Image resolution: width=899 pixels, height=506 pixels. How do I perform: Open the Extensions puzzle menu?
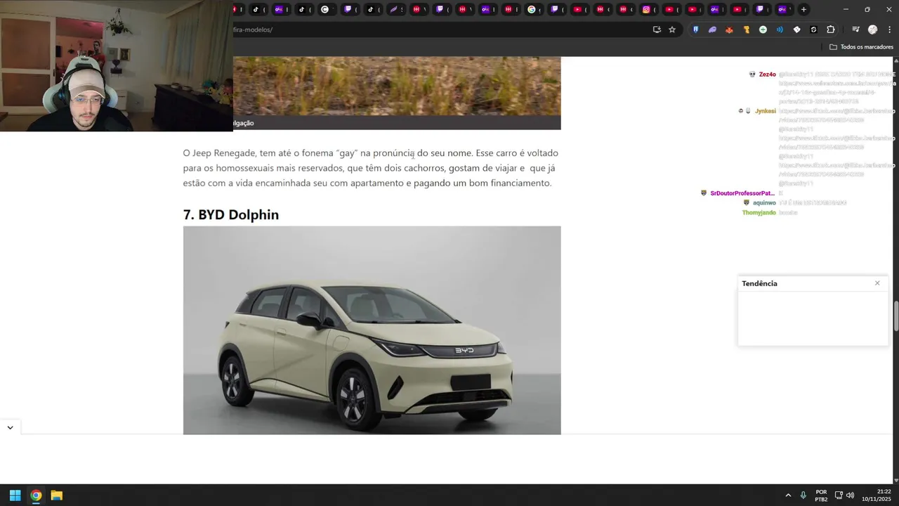[831, 30]
